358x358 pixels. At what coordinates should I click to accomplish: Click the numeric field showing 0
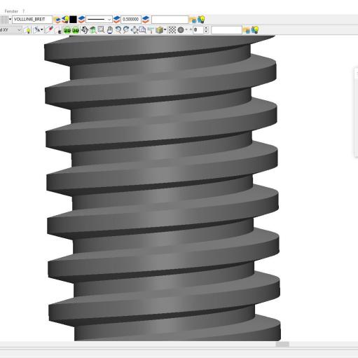click(x=198, y=30)
